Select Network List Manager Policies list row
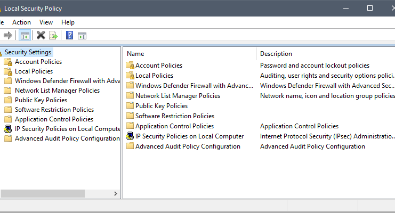 pos(178,96)
